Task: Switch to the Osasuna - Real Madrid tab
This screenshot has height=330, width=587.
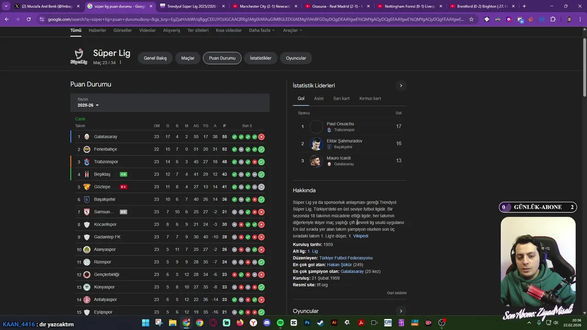Action: [337, 6]
